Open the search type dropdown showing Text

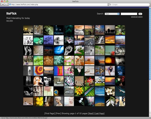[x=112, y=14]
